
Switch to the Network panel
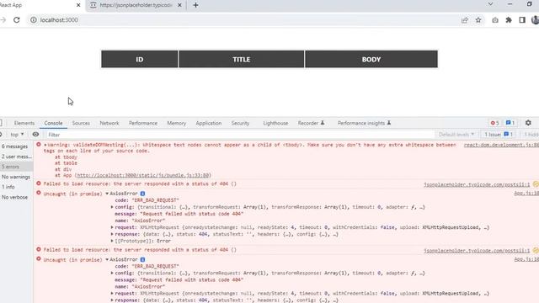pyautogui.click(x=109, y=123)
